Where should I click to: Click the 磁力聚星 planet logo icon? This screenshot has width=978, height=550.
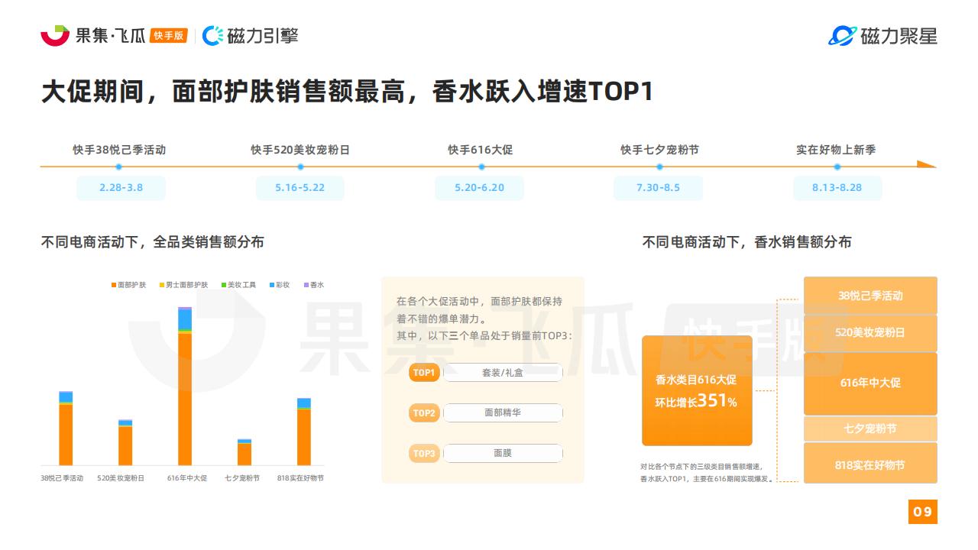842,35
